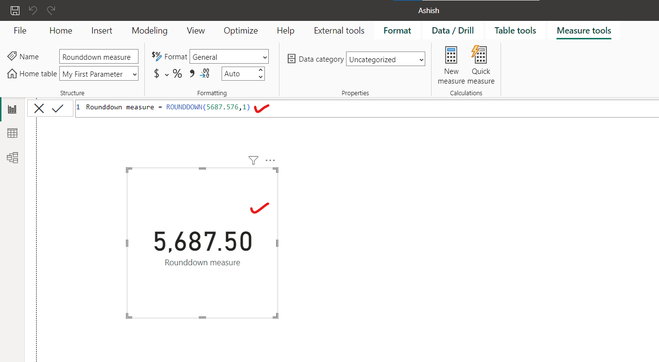
Task: Open the filter funnel on the card visual
Action: click(x=253, y=160)
